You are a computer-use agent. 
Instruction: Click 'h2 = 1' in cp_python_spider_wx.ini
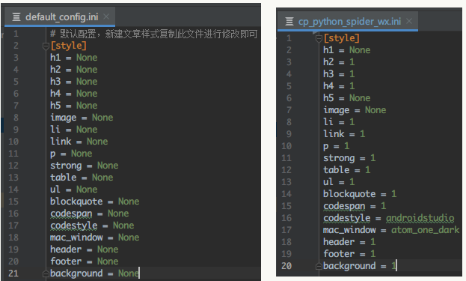click(339, 62)
